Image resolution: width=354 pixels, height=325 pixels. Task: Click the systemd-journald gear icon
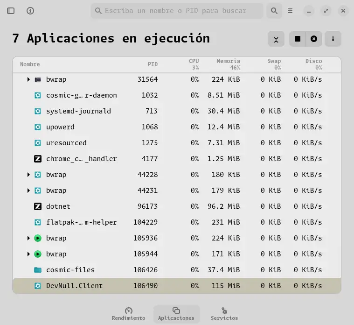tap(38, 111)
